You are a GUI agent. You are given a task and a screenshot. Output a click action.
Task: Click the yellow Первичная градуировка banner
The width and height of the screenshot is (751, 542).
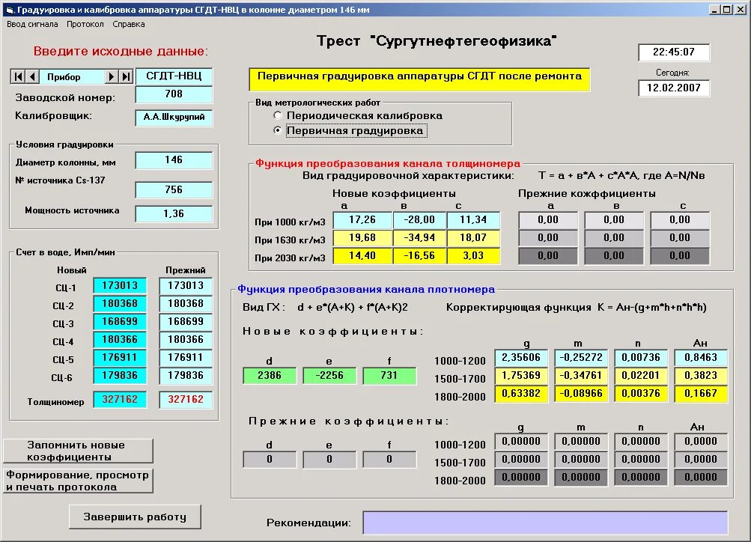click(x=419, y=79)
